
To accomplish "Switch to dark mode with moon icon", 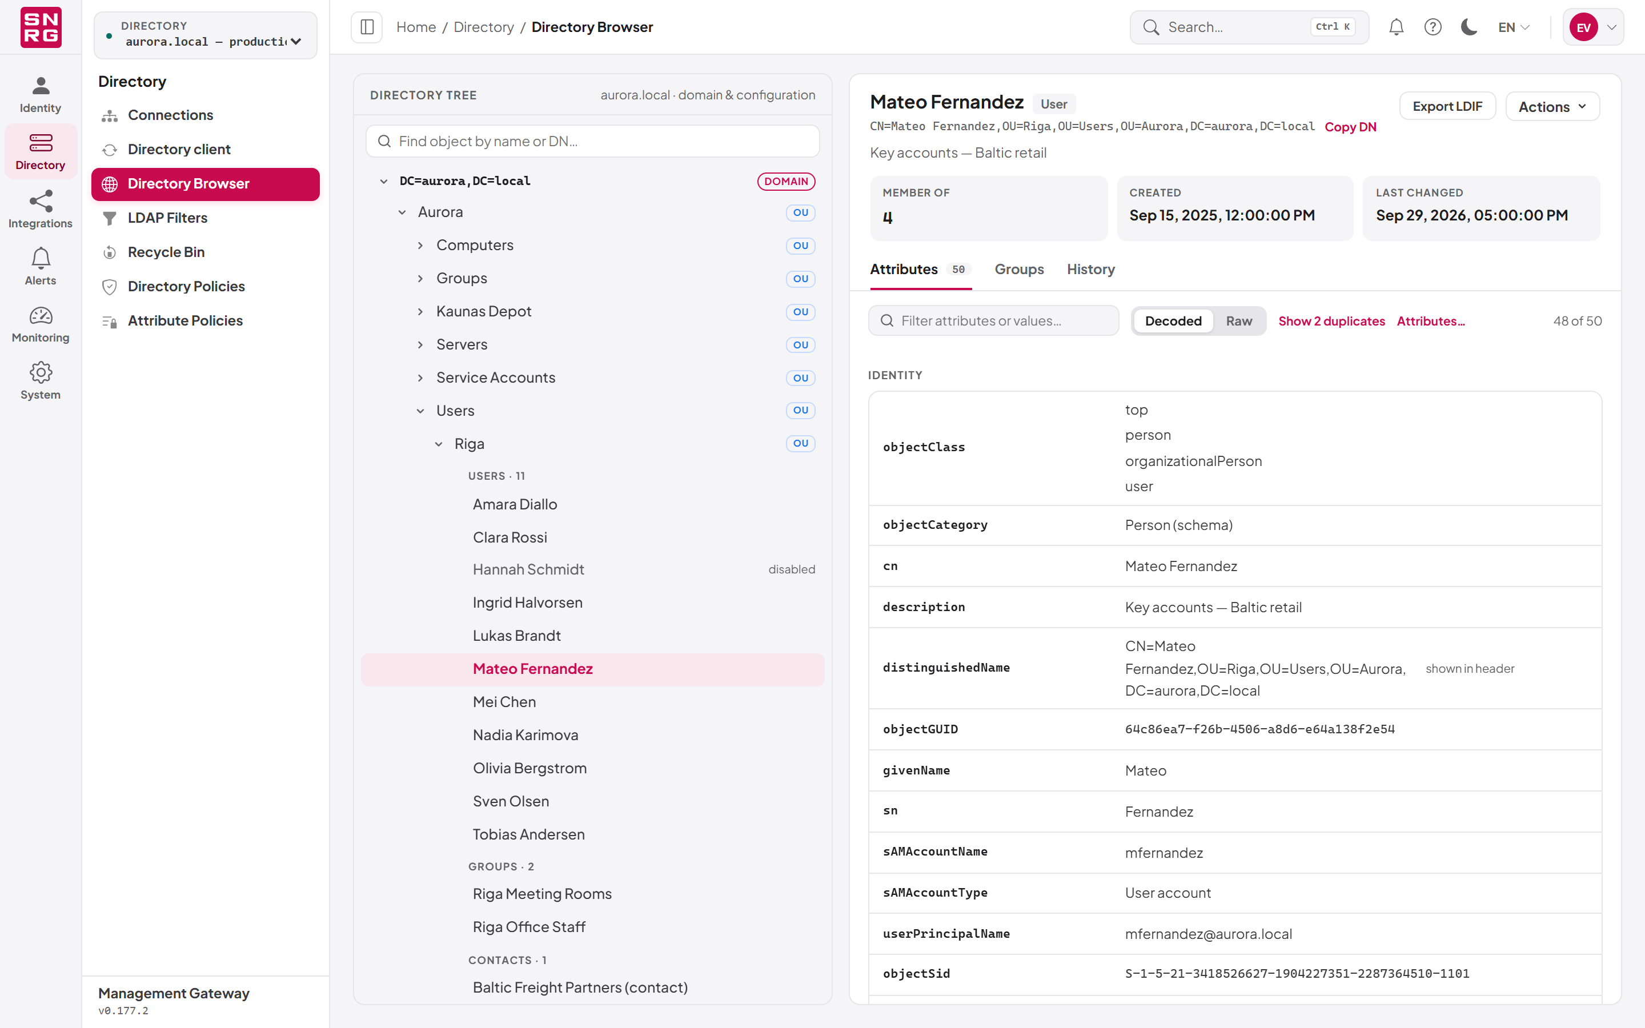I will [x=1469, y=27].
